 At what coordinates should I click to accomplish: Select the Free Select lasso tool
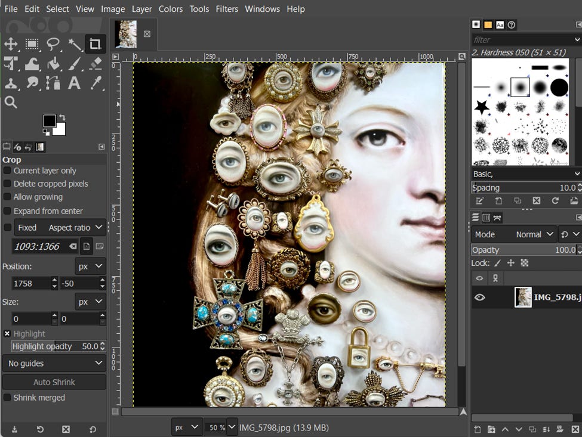click(53, 44)
